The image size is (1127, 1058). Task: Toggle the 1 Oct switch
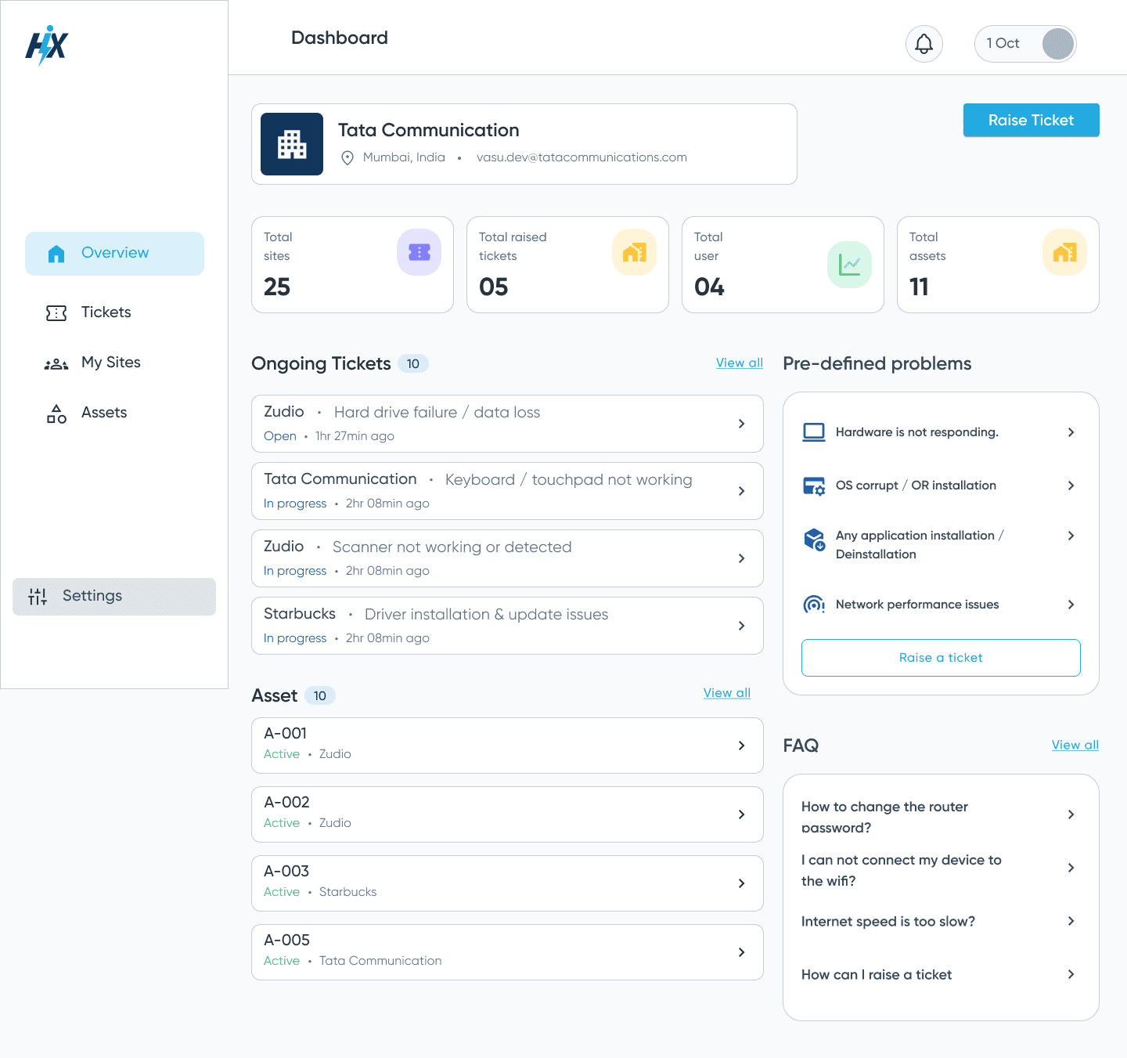point(1025,44)
